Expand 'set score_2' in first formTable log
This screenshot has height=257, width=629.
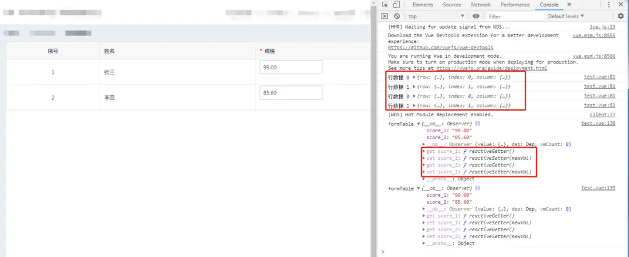tap(424, 172)
